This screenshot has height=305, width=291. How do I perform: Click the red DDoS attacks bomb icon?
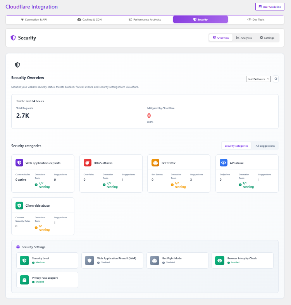[88, 163]
